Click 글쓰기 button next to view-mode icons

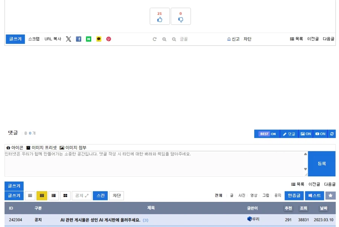click(14, 195)
